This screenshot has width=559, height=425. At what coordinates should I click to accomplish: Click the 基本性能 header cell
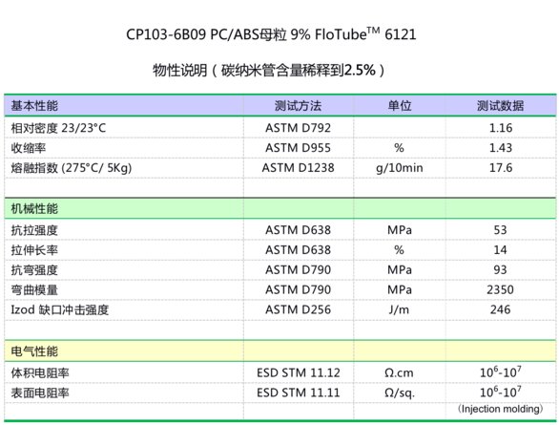(x=34, y=106)
